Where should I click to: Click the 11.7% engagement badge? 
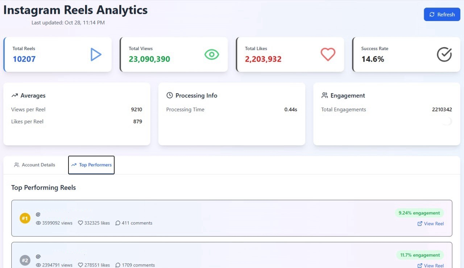point(420,255)
